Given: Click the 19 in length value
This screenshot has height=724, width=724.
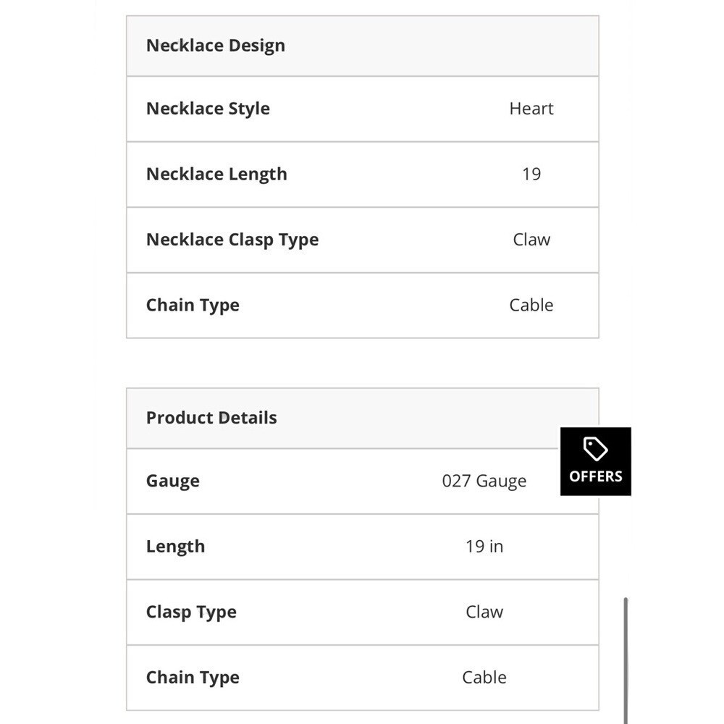Looking at the screenshot, I should point(484,546).
